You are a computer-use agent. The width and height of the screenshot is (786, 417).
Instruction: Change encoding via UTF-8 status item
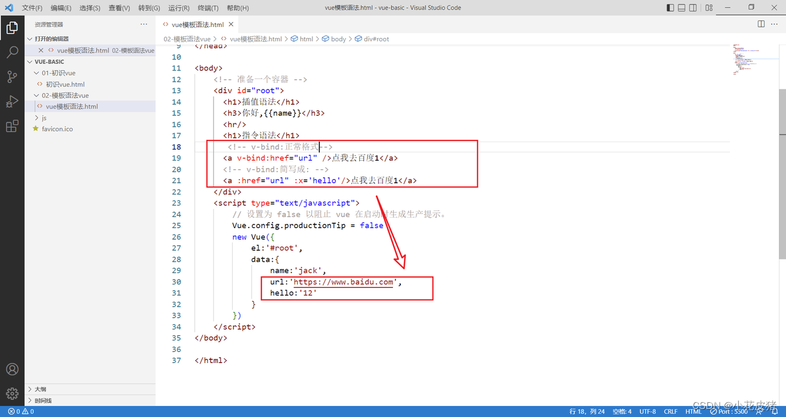point(647,411)
